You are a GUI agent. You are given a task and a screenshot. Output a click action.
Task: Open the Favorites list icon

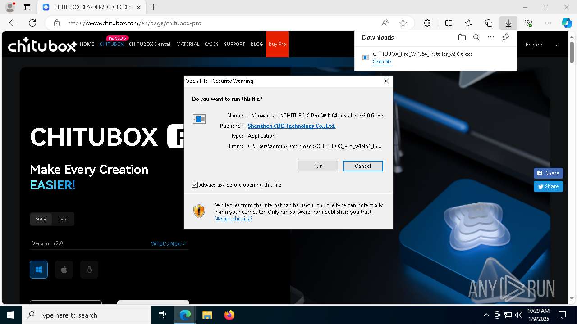click(469, 23)
